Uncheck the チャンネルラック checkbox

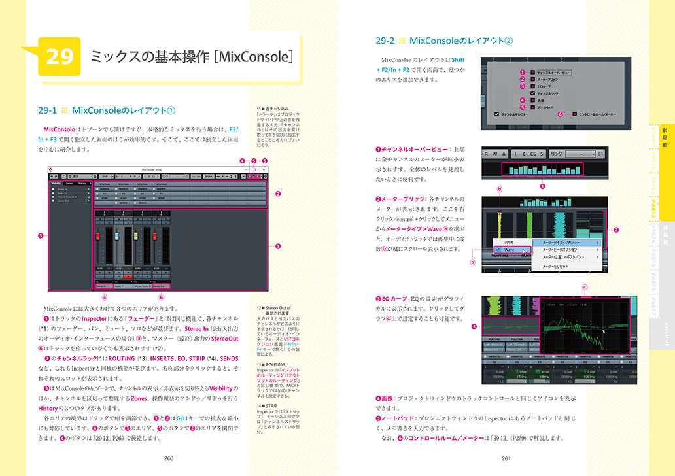click(x=532, y=93)
